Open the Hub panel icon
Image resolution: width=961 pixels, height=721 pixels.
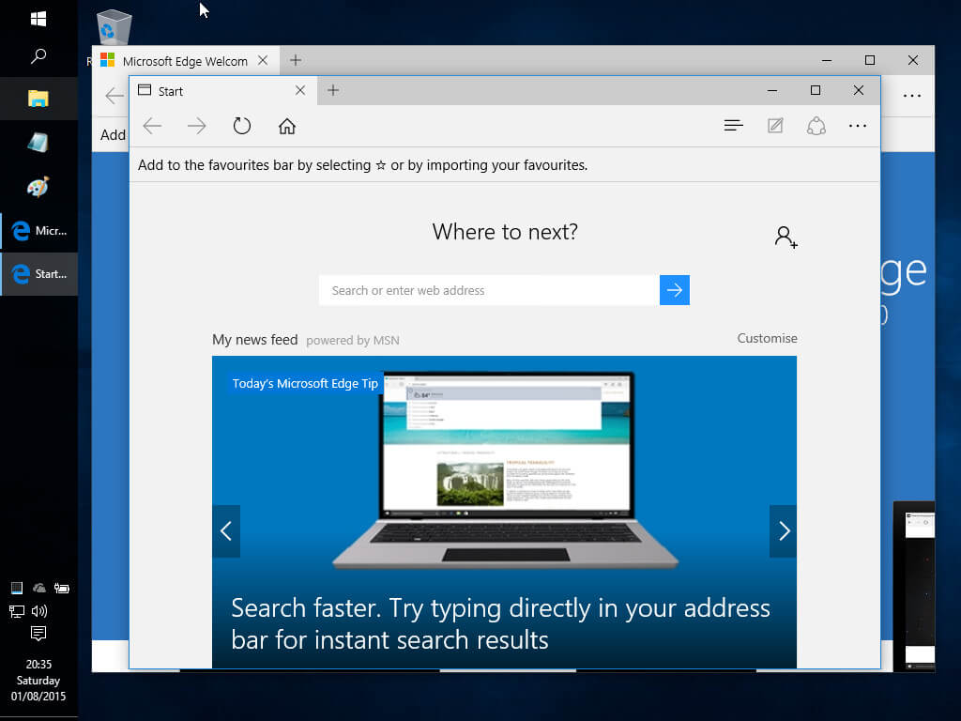click(x=733, y=126)
